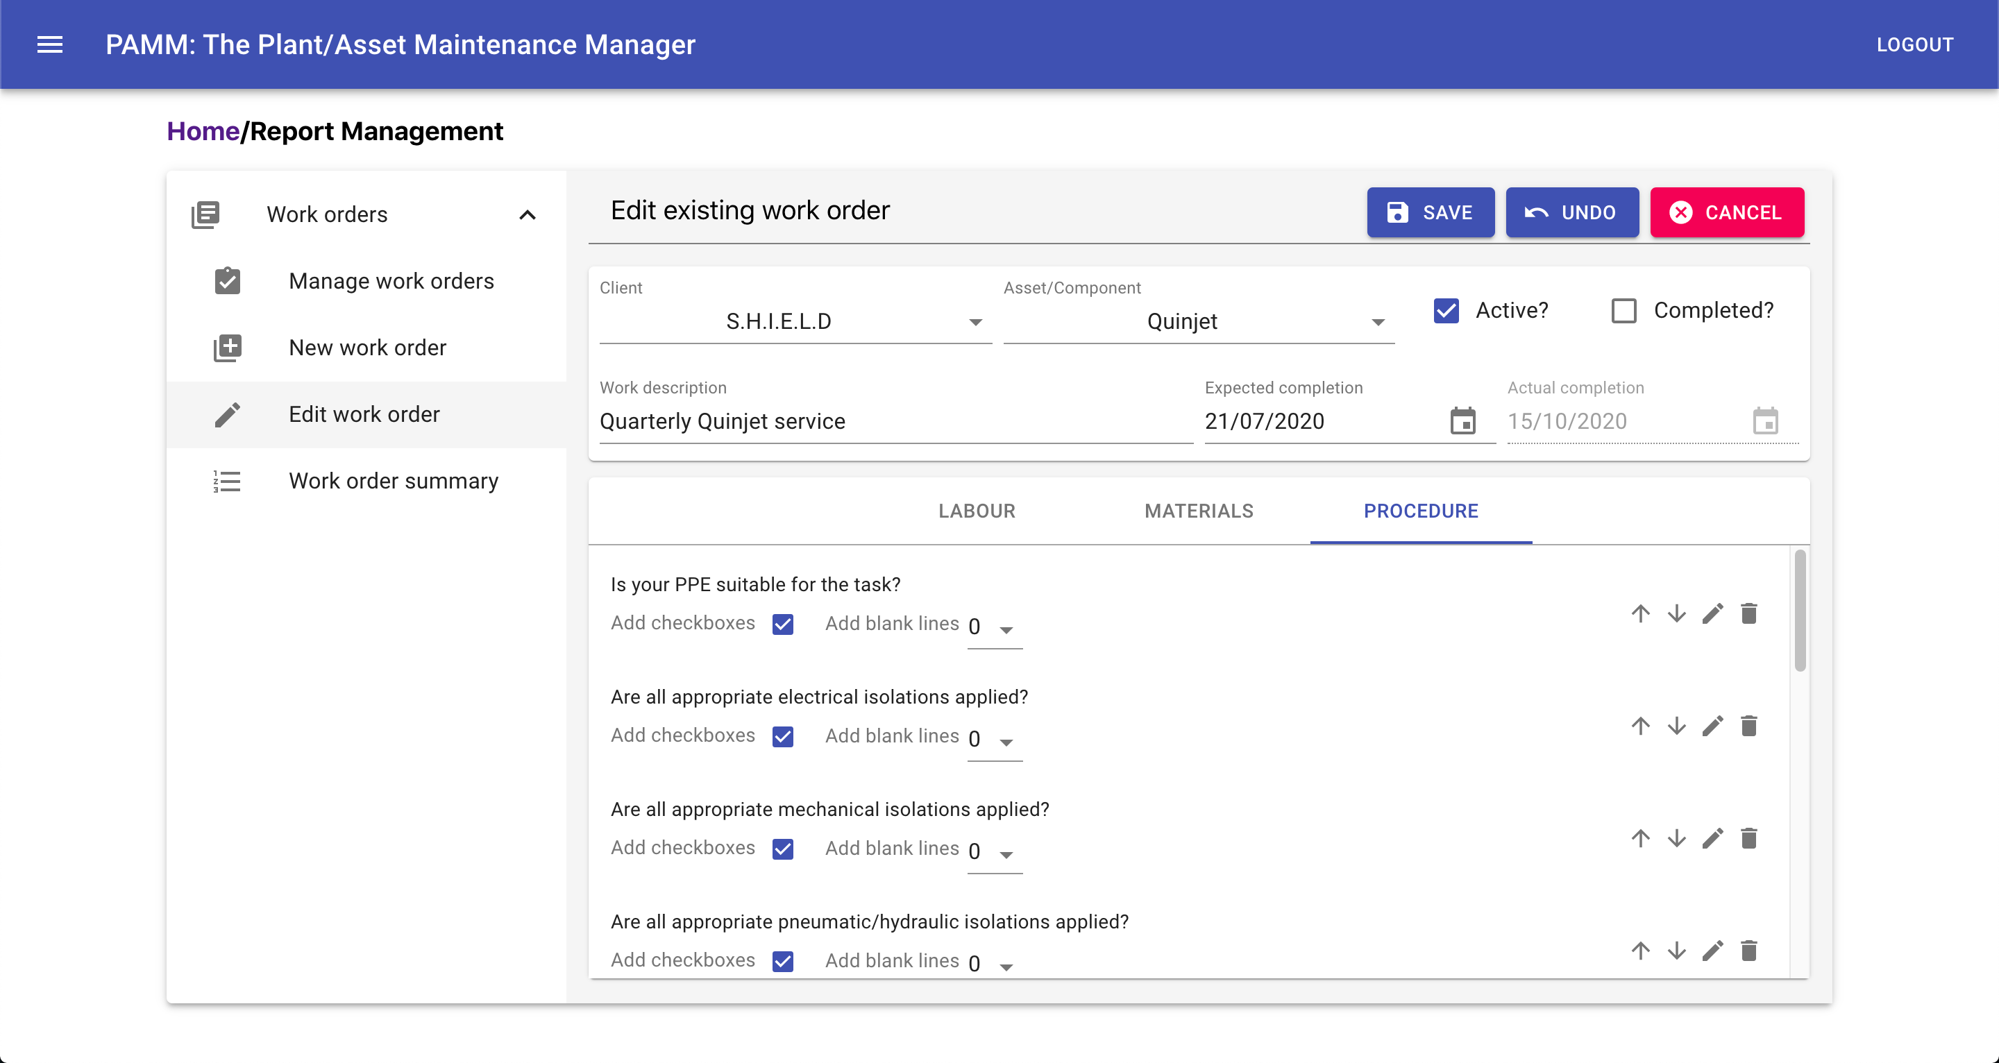Open the Actual completion calendar icon

[x=1765, y=420]
